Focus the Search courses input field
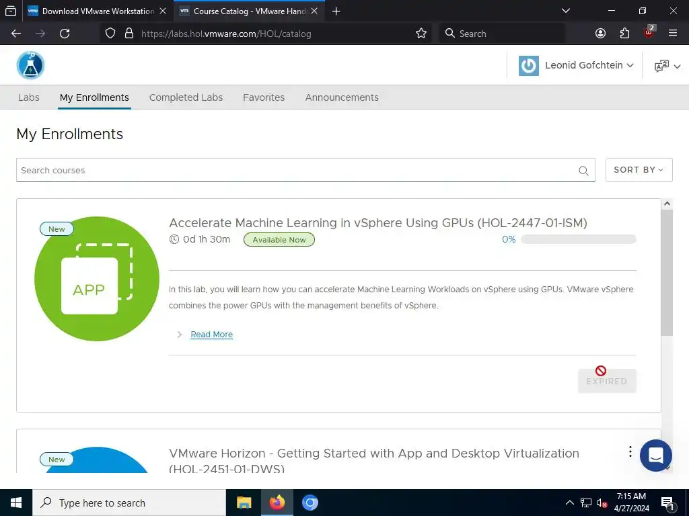This screenshot has width=689, height=516. tap(305, 170)
